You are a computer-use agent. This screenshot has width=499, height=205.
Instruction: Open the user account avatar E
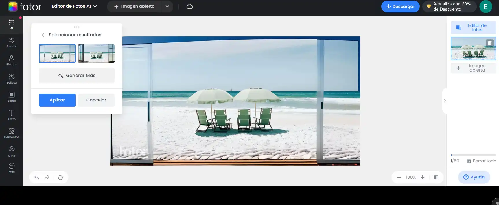(x=486, y=6)
